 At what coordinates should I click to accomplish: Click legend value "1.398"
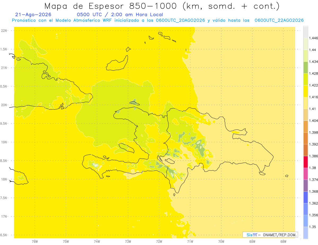click(x=314, y=132)
